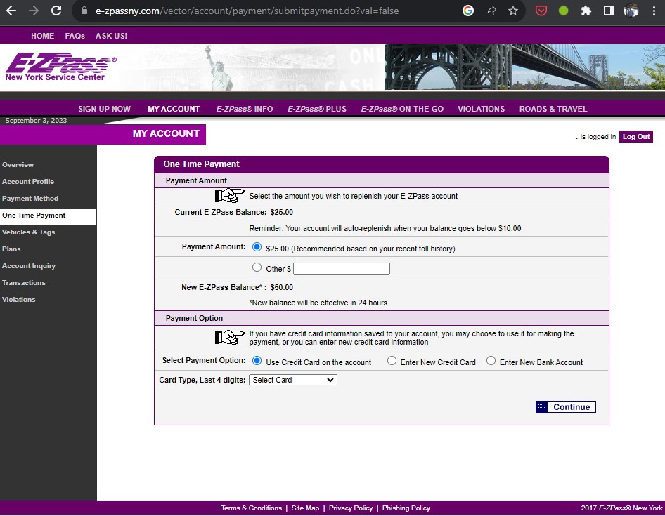Screen dimensions: 665x516
Task: Click the Log Out button
Action: pyautogui.click(x=635, y=136)
